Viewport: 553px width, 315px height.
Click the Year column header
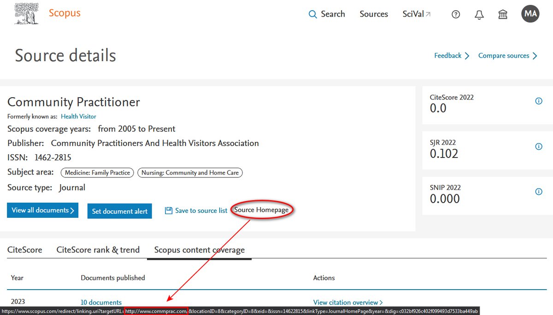17,278
